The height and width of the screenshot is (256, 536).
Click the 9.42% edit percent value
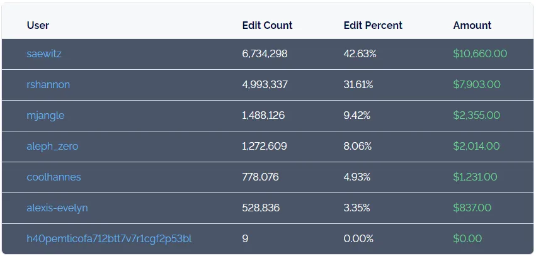point(357,116)
